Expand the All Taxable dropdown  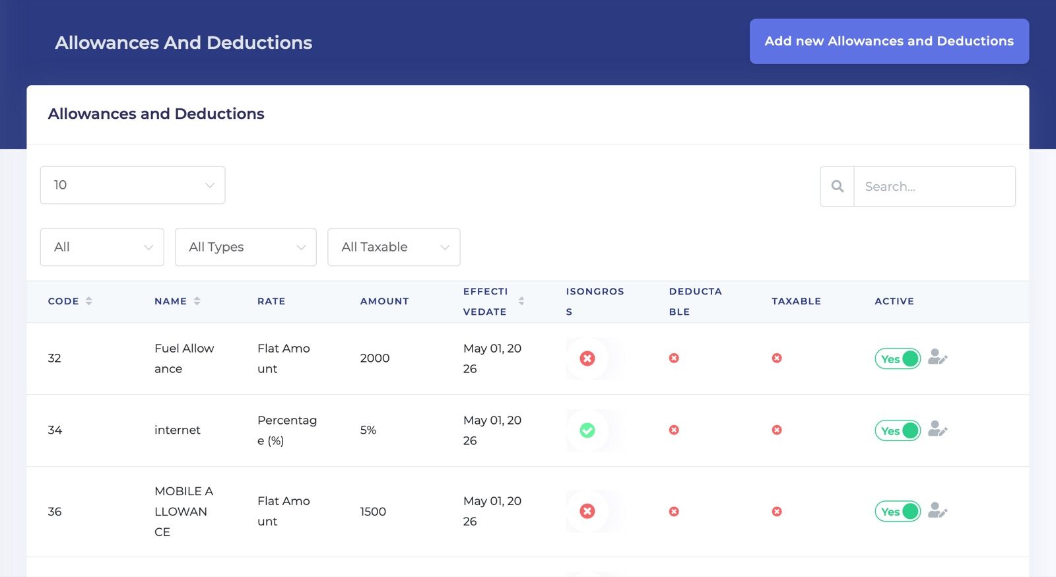394,247
